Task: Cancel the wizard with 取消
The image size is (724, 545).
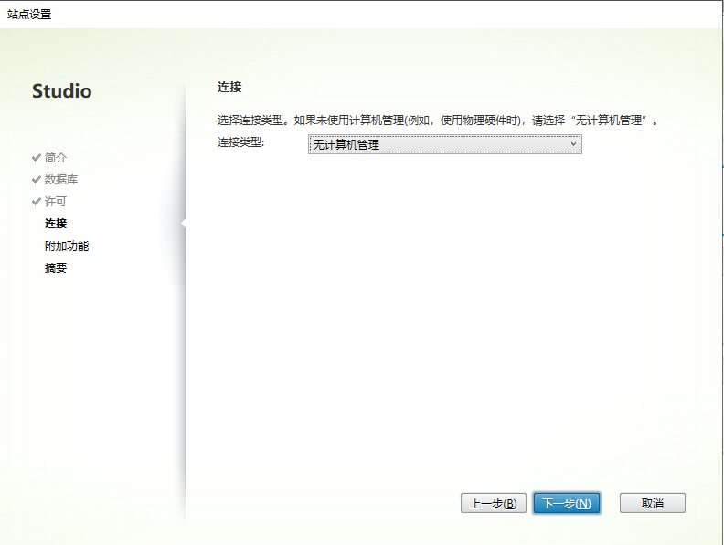Action: point(652,503)
